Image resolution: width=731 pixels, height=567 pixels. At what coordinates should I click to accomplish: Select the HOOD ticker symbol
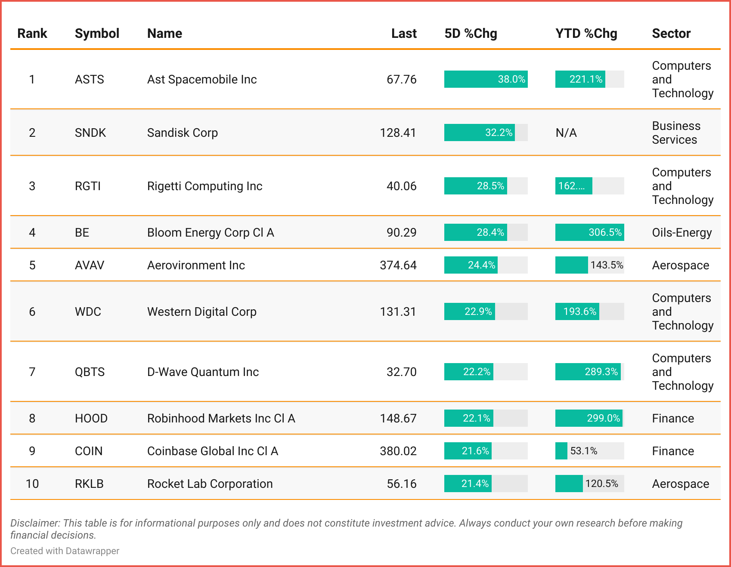(x=91, y=419)
